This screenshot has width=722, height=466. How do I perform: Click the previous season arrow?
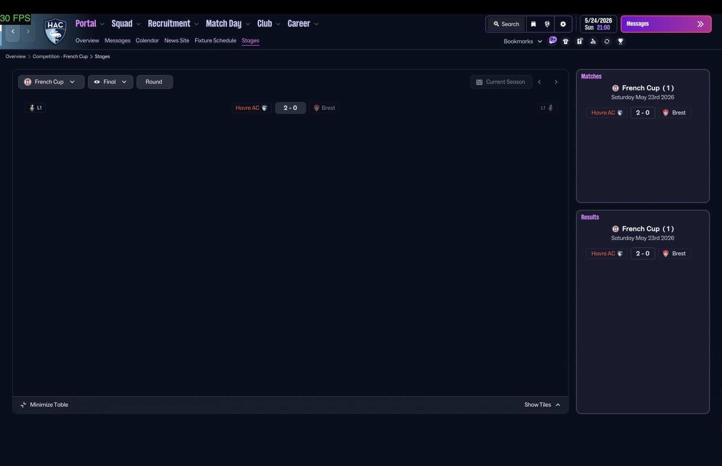tap(539, 82)
